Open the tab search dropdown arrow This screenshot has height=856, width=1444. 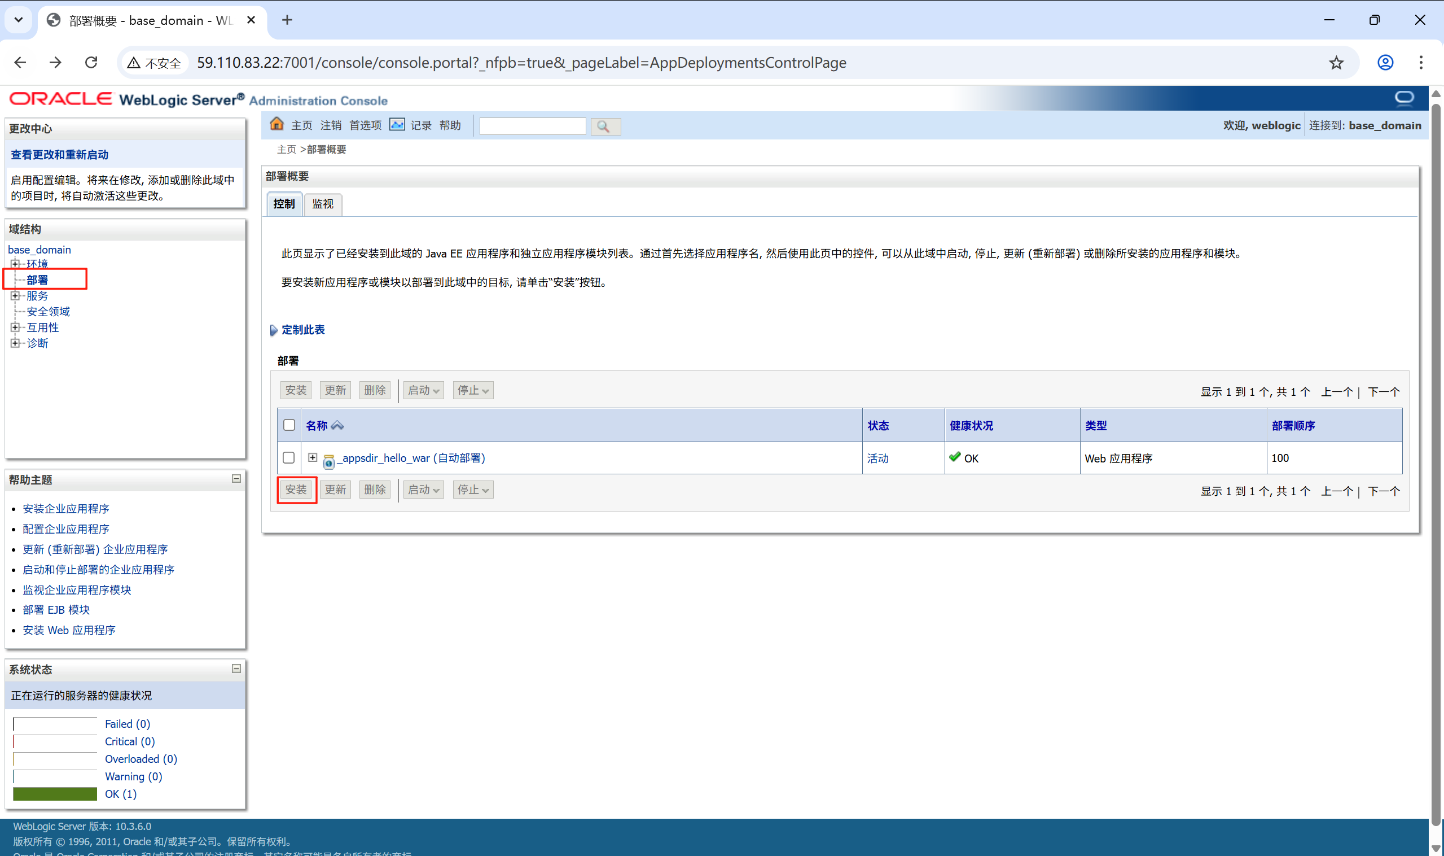click(x=19, y=20)
